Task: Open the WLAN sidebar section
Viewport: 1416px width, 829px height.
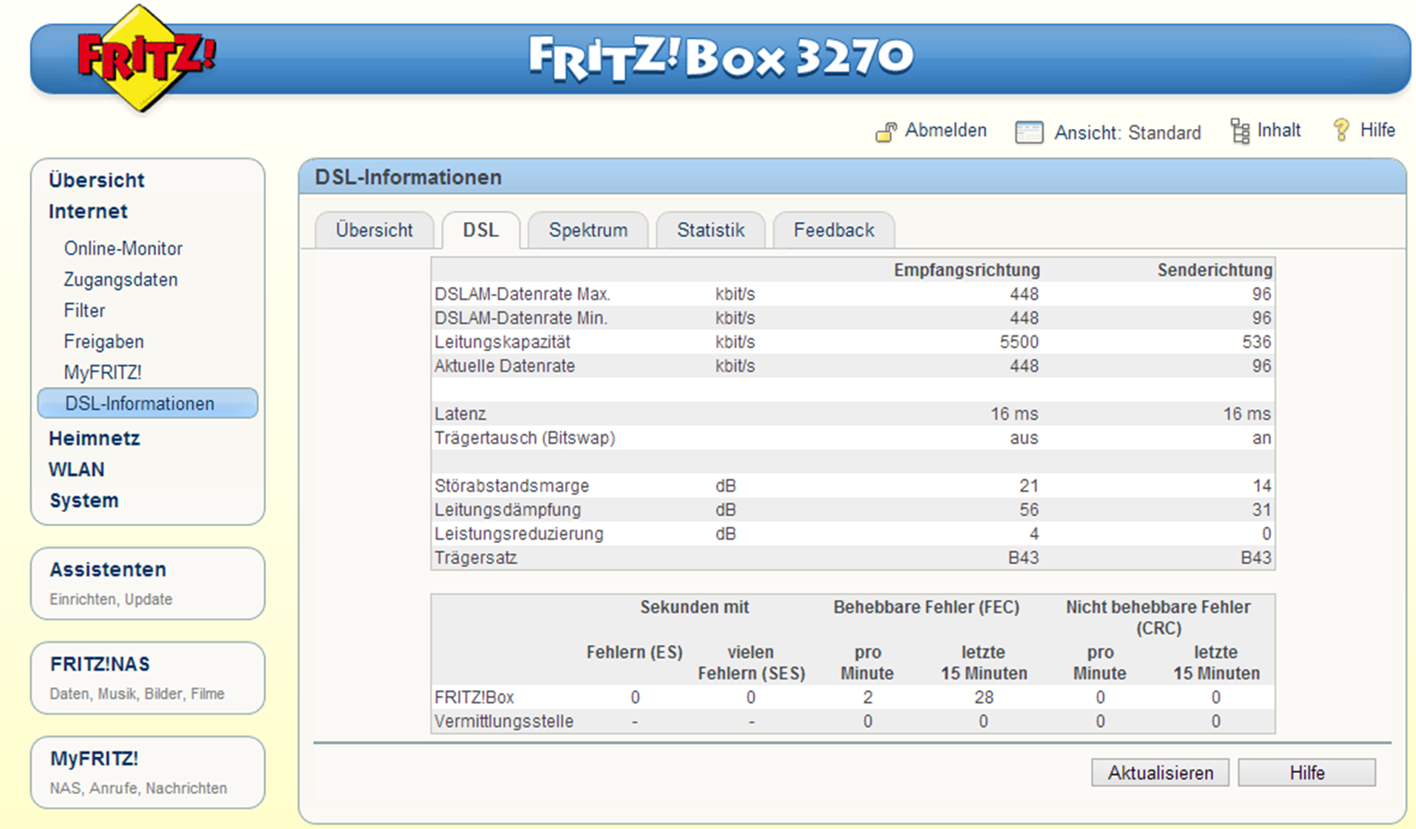Action: point(77,469)
